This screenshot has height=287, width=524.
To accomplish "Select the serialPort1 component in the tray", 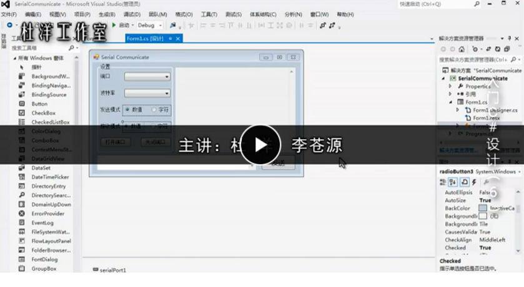I will 109,270.
